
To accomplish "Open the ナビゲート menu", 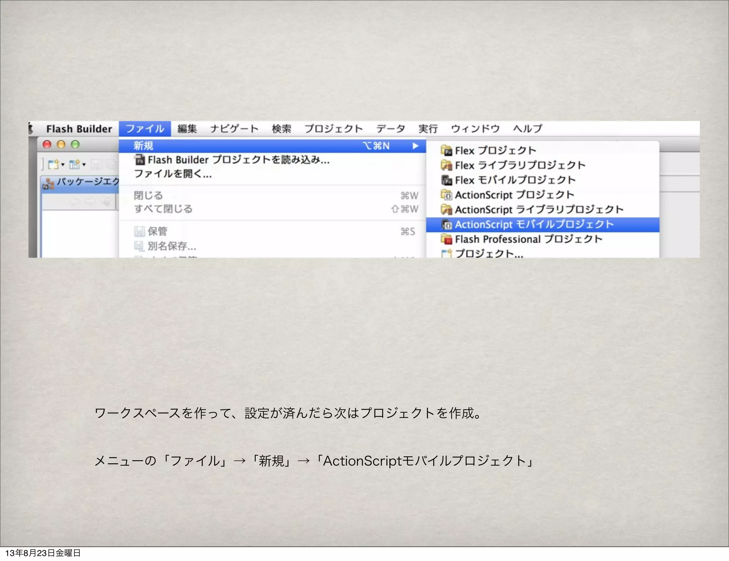I will click(234, 129).
